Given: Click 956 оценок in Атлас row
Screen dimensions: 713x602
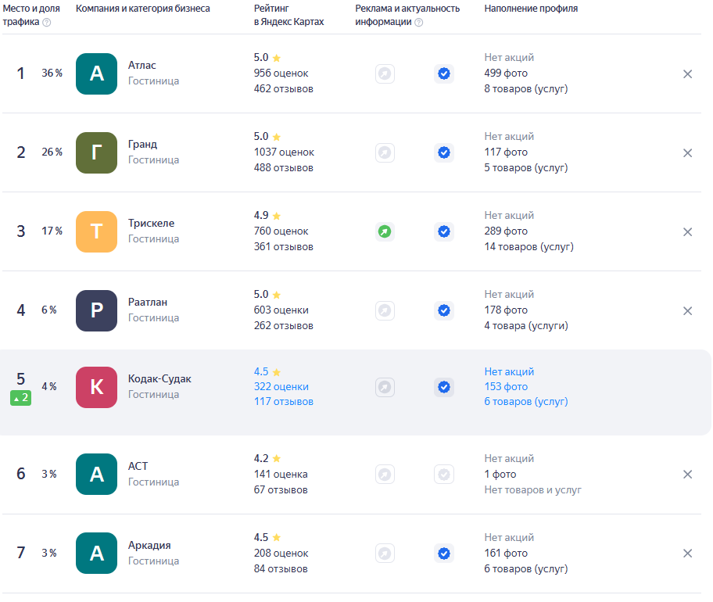Looking at the screenshot, I should click(x=281, y=73).
